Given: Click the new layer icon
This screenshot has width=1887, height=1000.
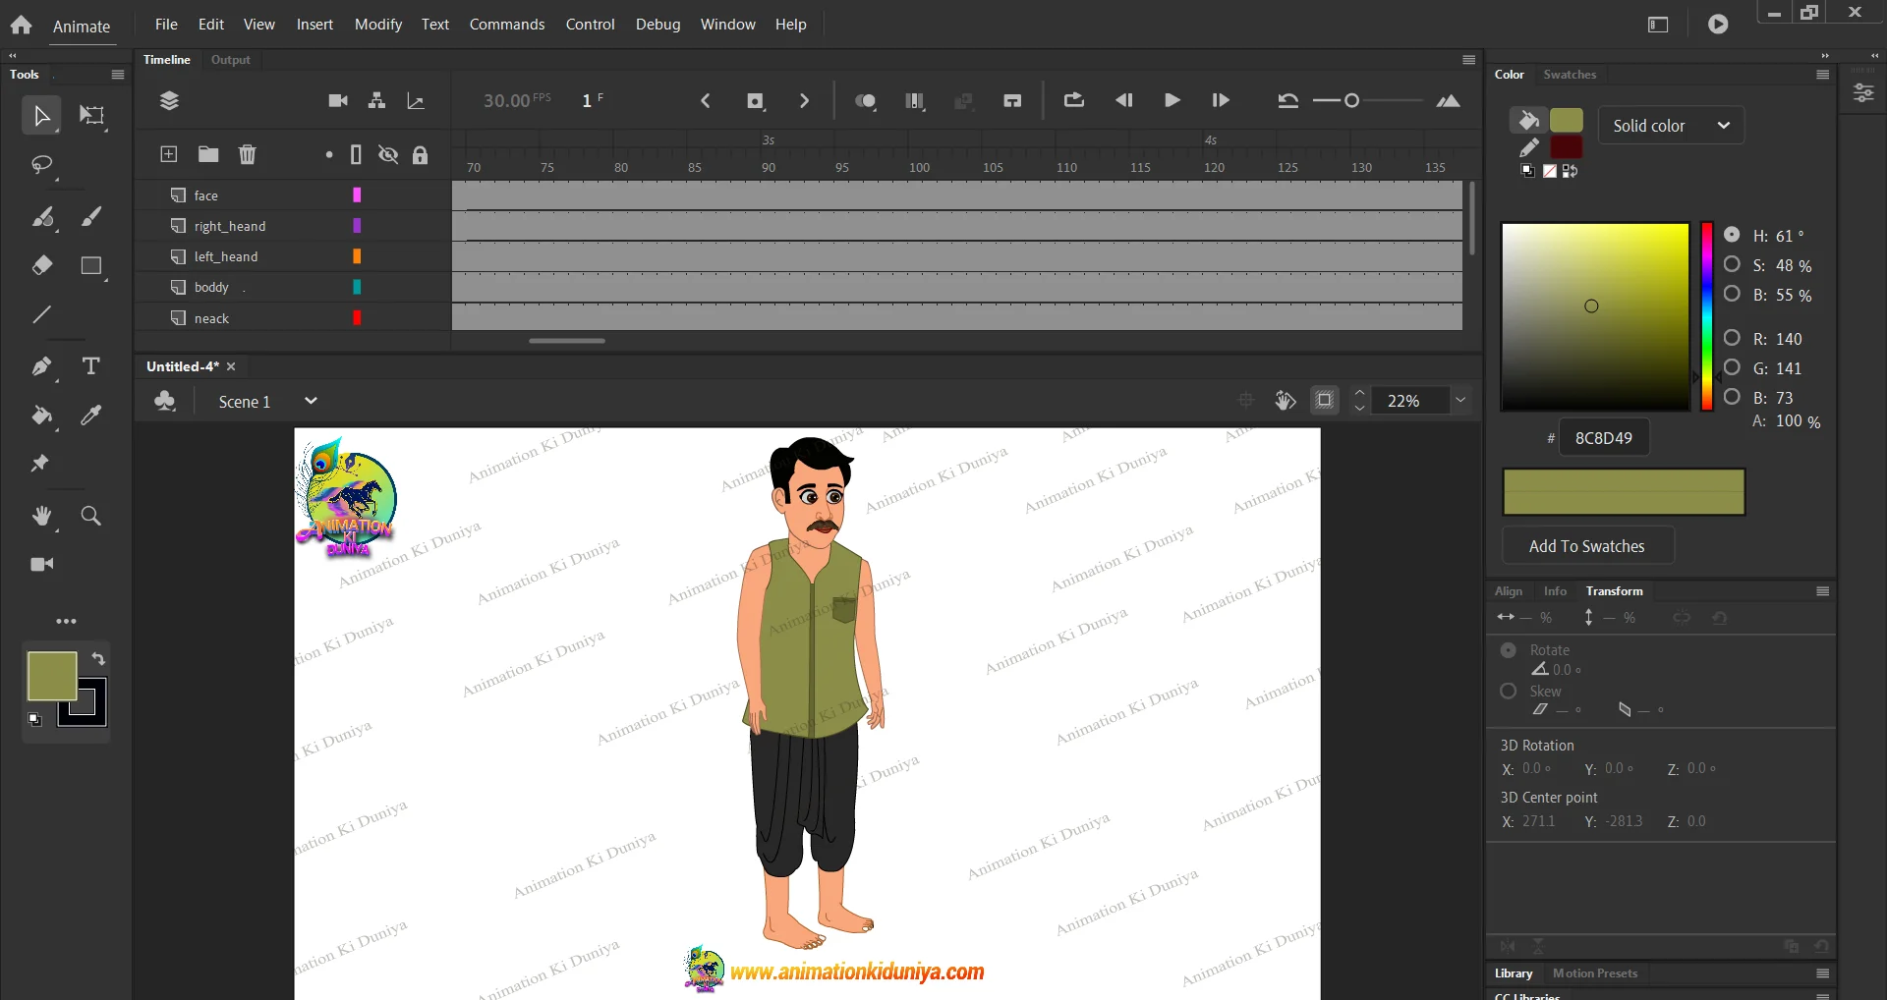Looking at the screenshot, I should click(169, 154).
